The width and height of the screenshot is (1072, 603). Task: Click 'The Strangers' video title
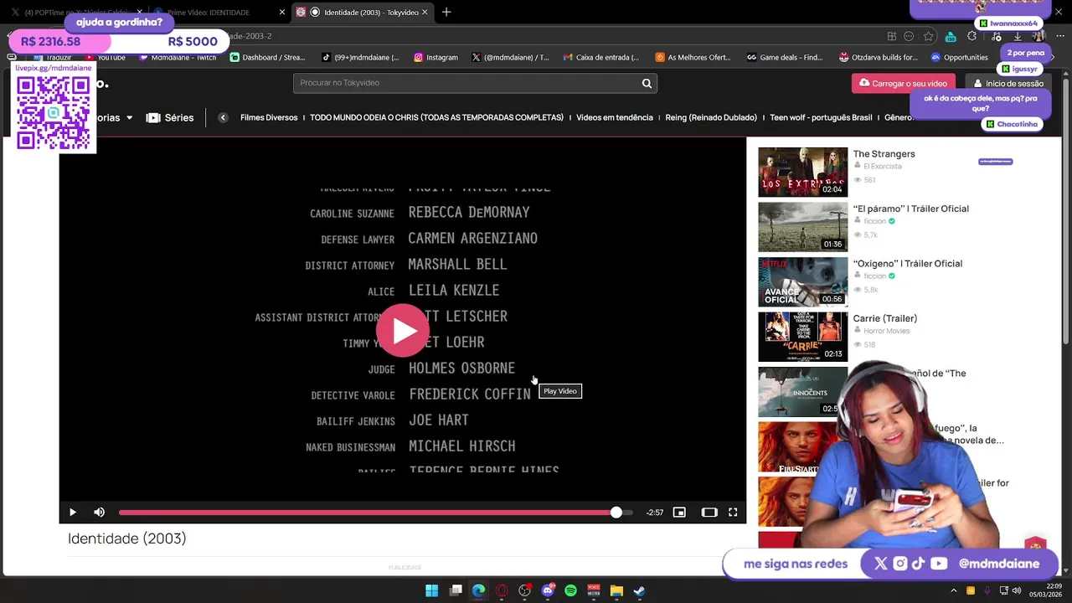[884, 154]
